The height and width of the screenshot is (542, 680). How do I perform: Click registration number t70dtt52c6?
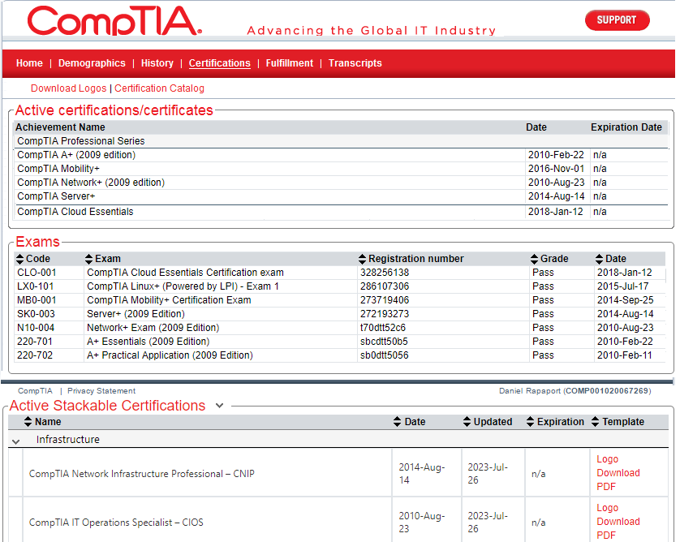pos(383,329)
